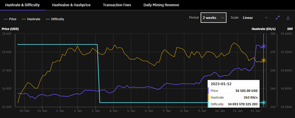Go to Daily Mining Revenue tab

point(161,5)
